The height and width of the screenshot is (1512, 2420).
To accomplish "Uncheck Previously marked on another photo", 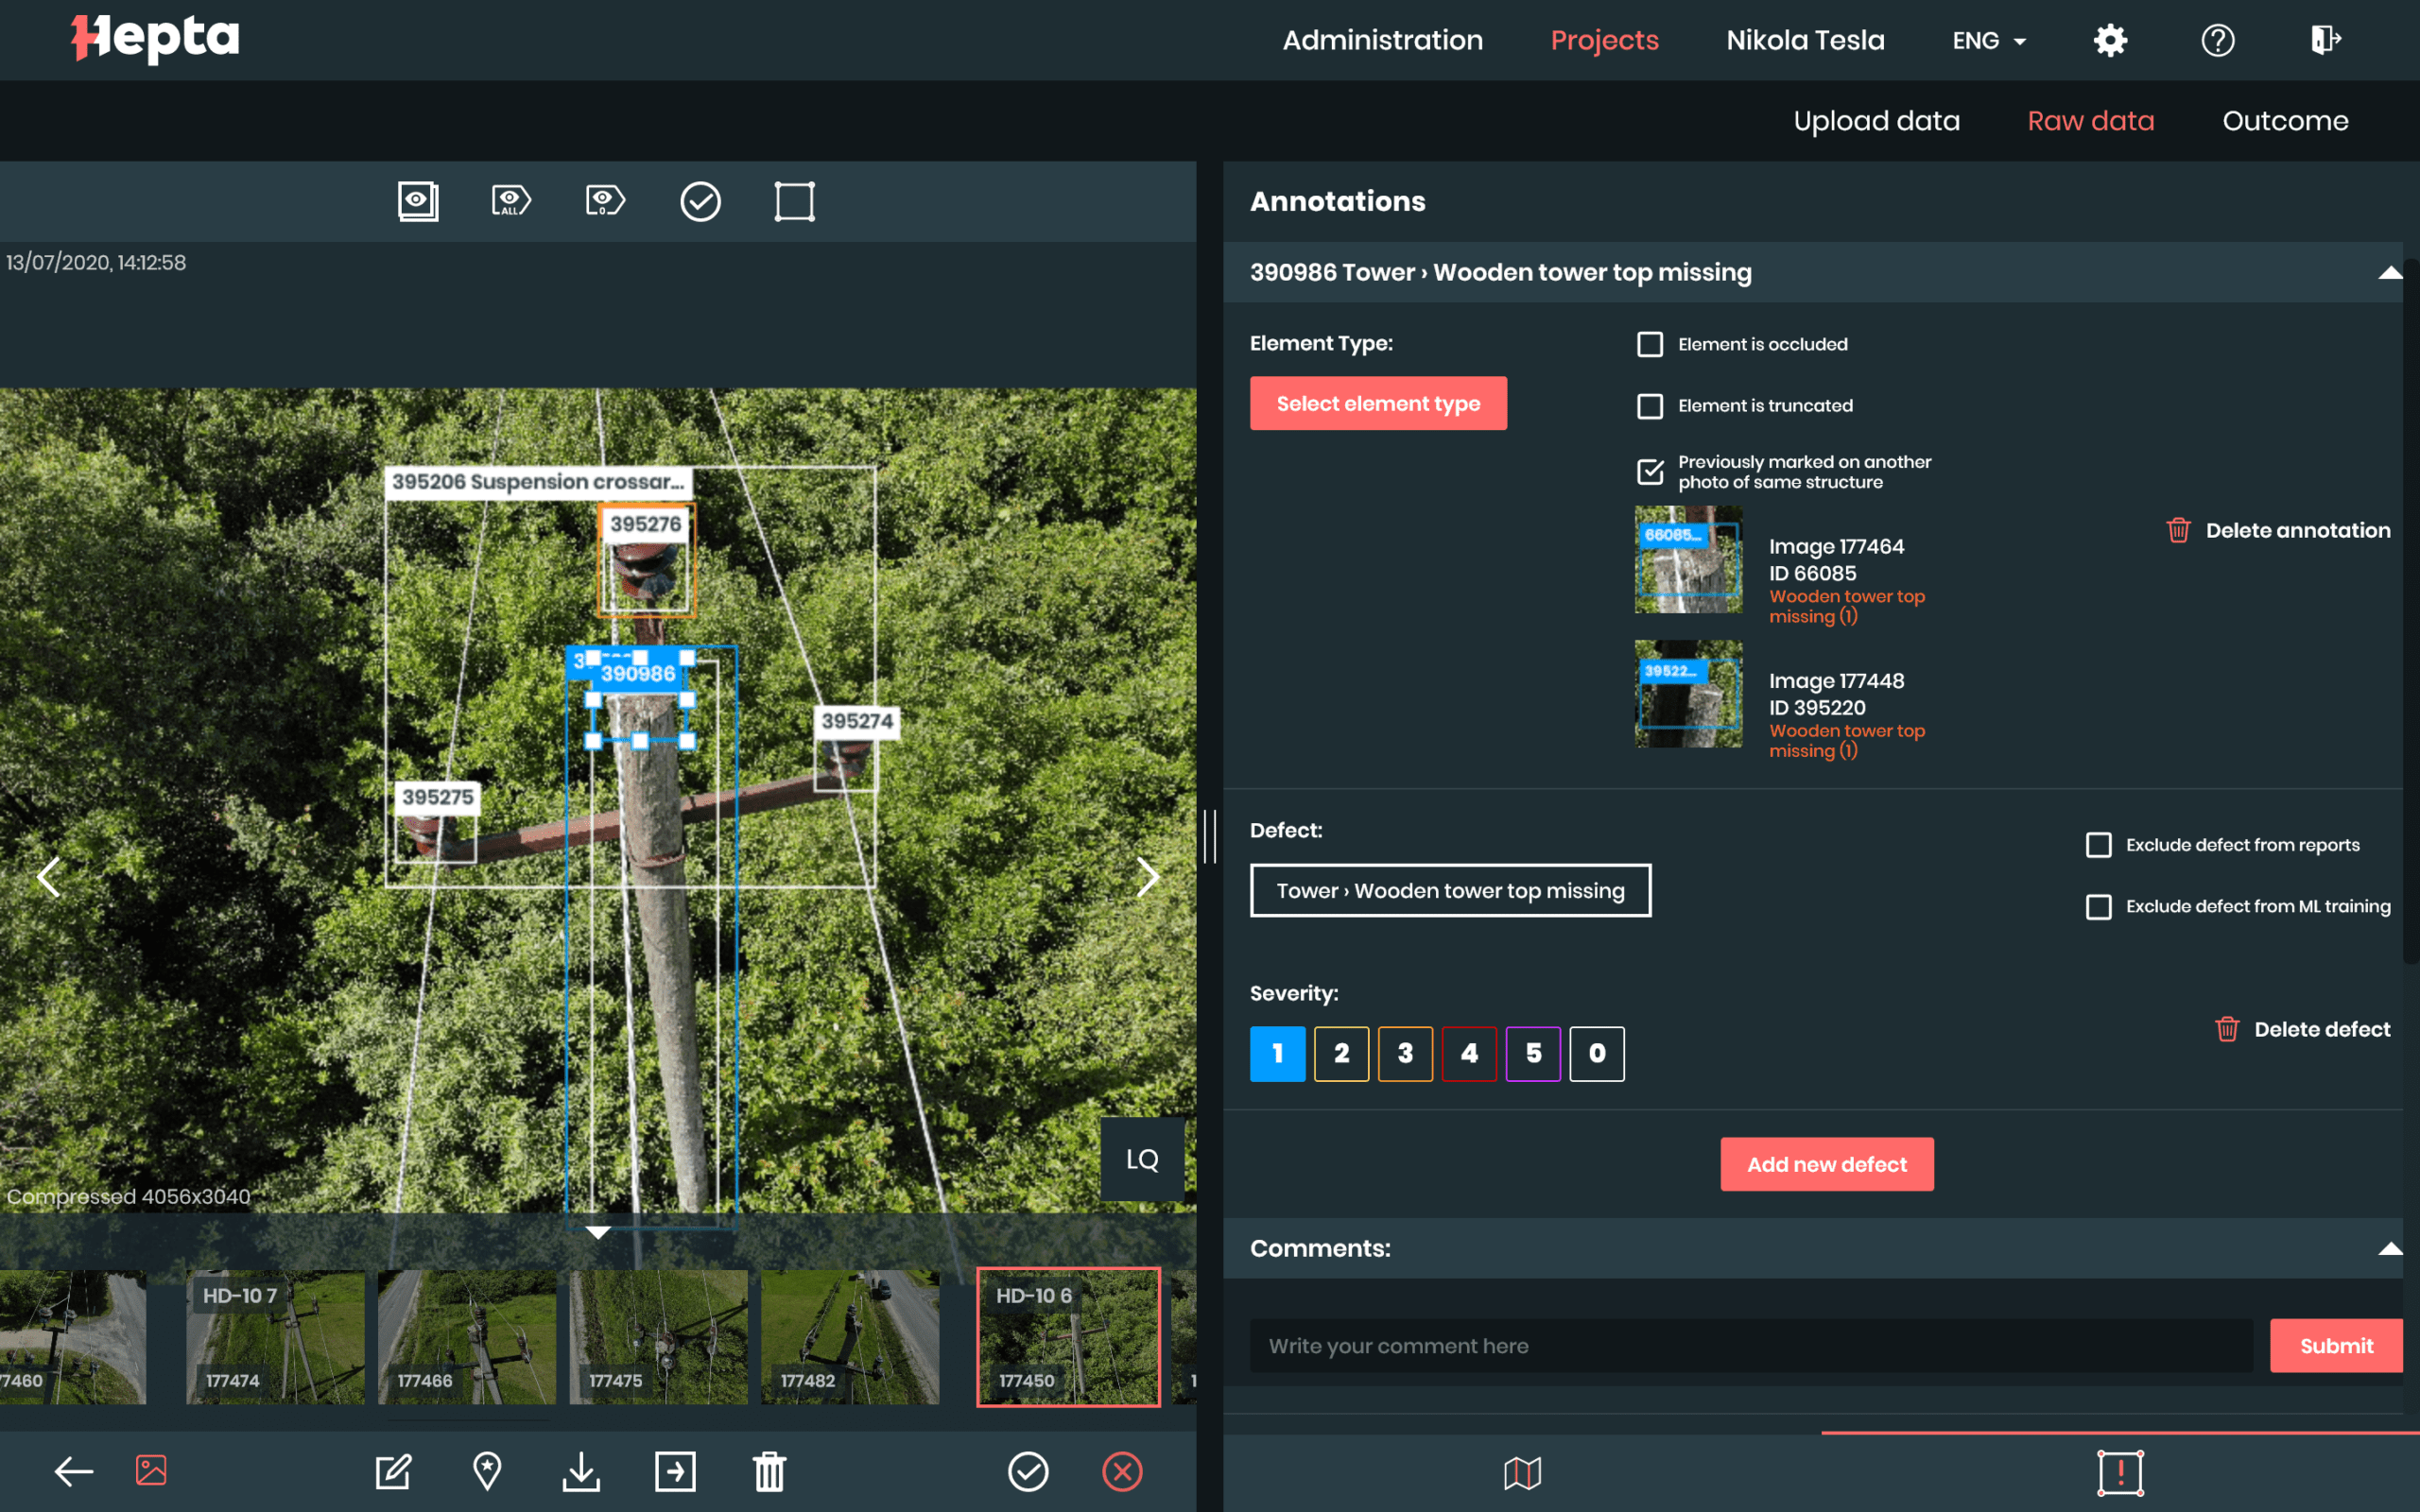I will coord(1650,471).
